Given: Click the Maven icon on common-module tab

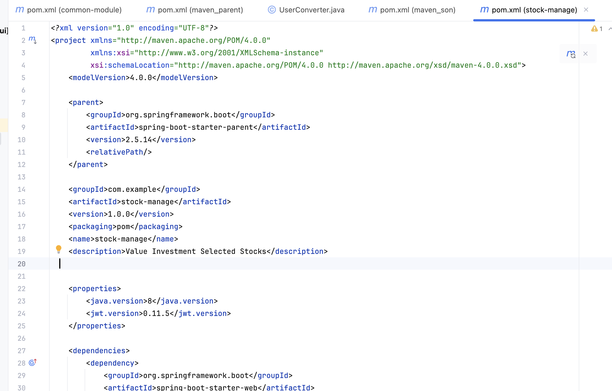Looking at the screenshot, I should 19,10.
